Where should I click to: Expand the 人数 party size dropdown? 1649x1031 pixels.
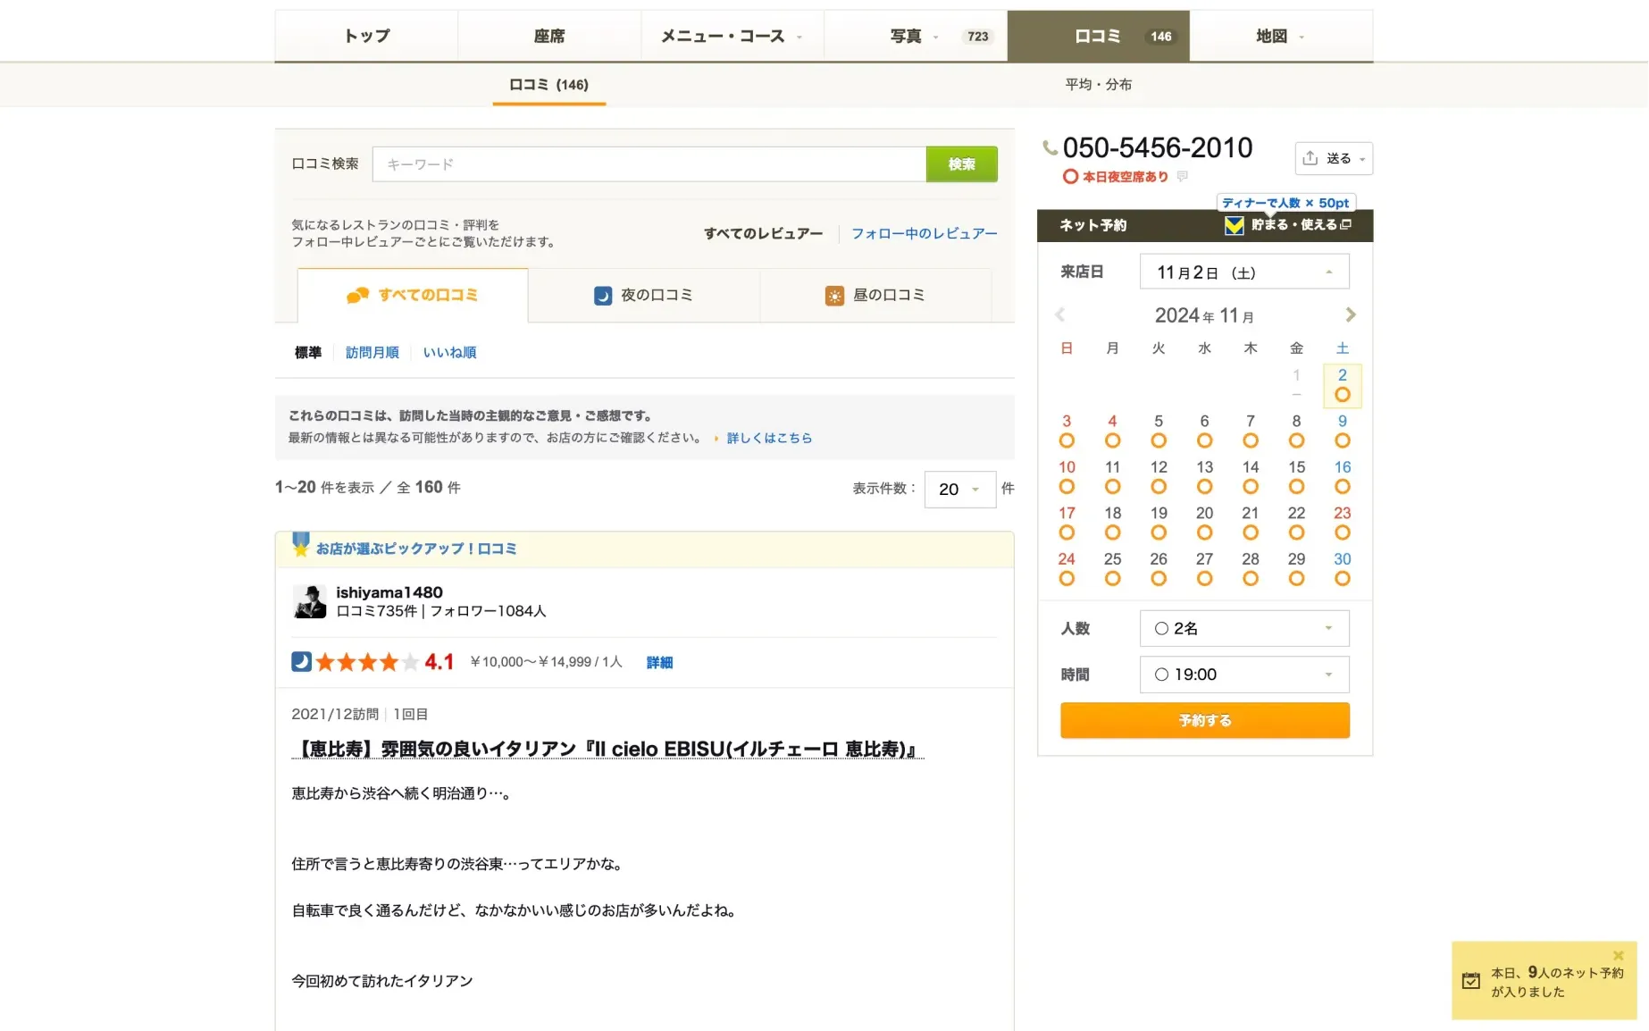pyautogui.click(x=1243, y=628)
